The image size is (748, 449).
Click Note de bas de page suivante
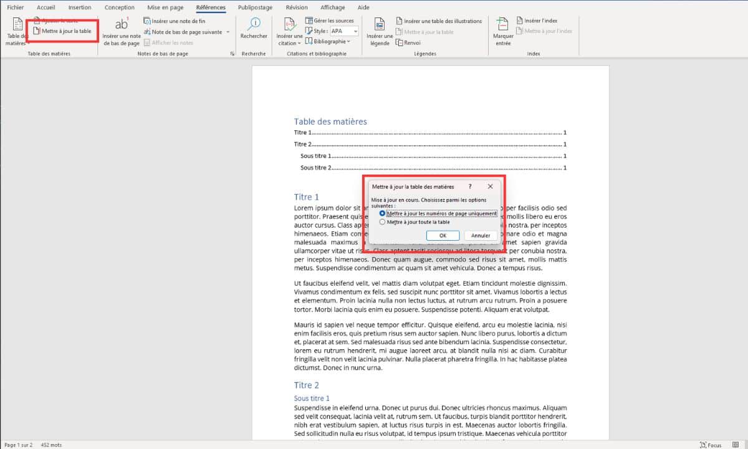pyautogui.click(x=183, y=32)
